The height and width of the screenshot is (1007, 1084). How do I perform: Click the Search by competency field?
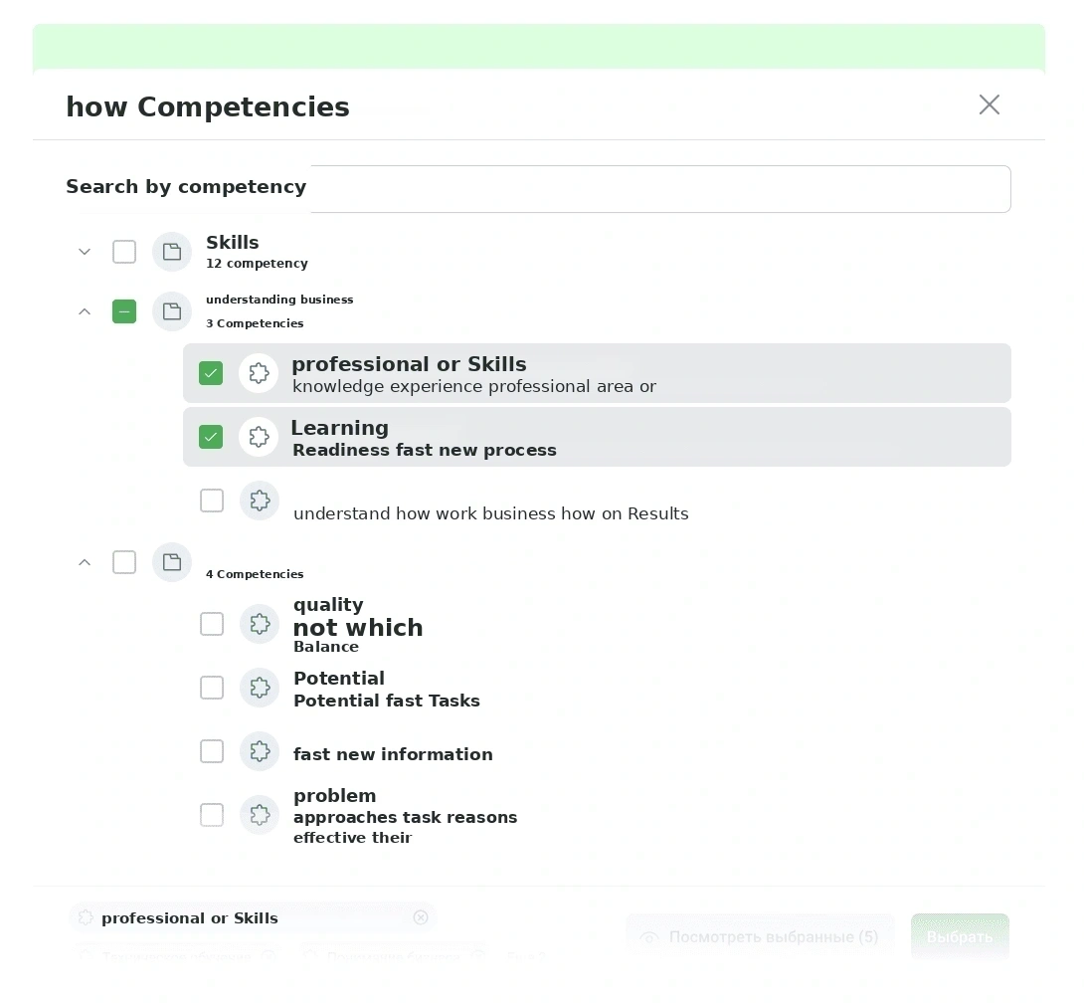click(660, 189)
